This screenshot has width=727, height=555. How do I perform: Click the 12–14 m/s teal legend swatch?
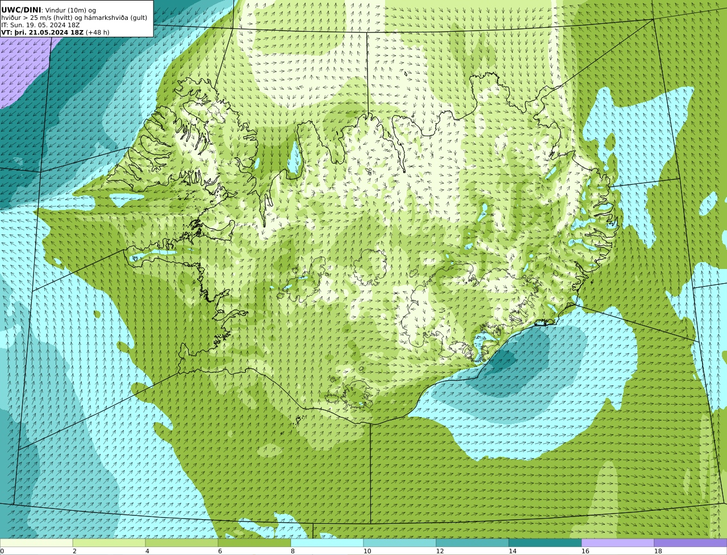(x=473, y=543)
